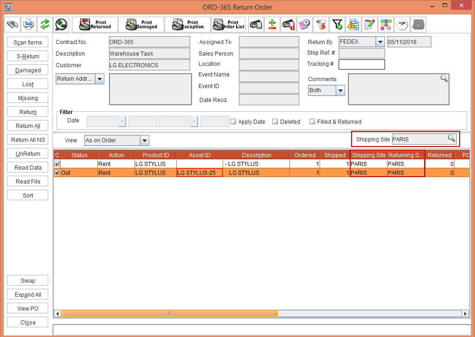Click the Print Exception toolbar button

[187, 25]
